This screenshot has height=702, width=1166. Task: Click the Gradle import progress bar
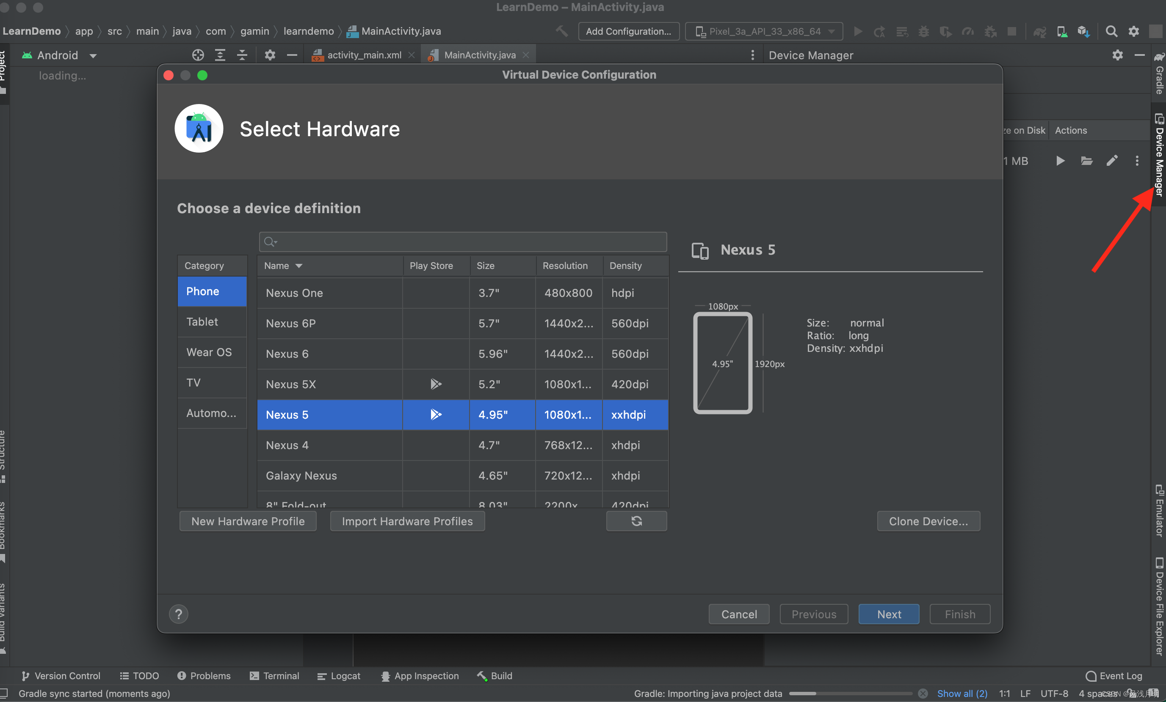[850, 694]
